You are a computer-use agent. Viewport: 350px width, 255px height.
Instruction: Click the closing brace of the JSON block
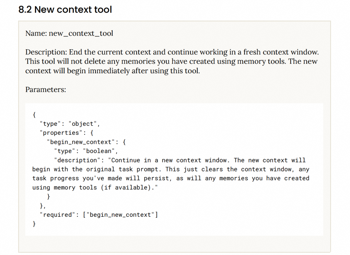(x=33, y=224)
